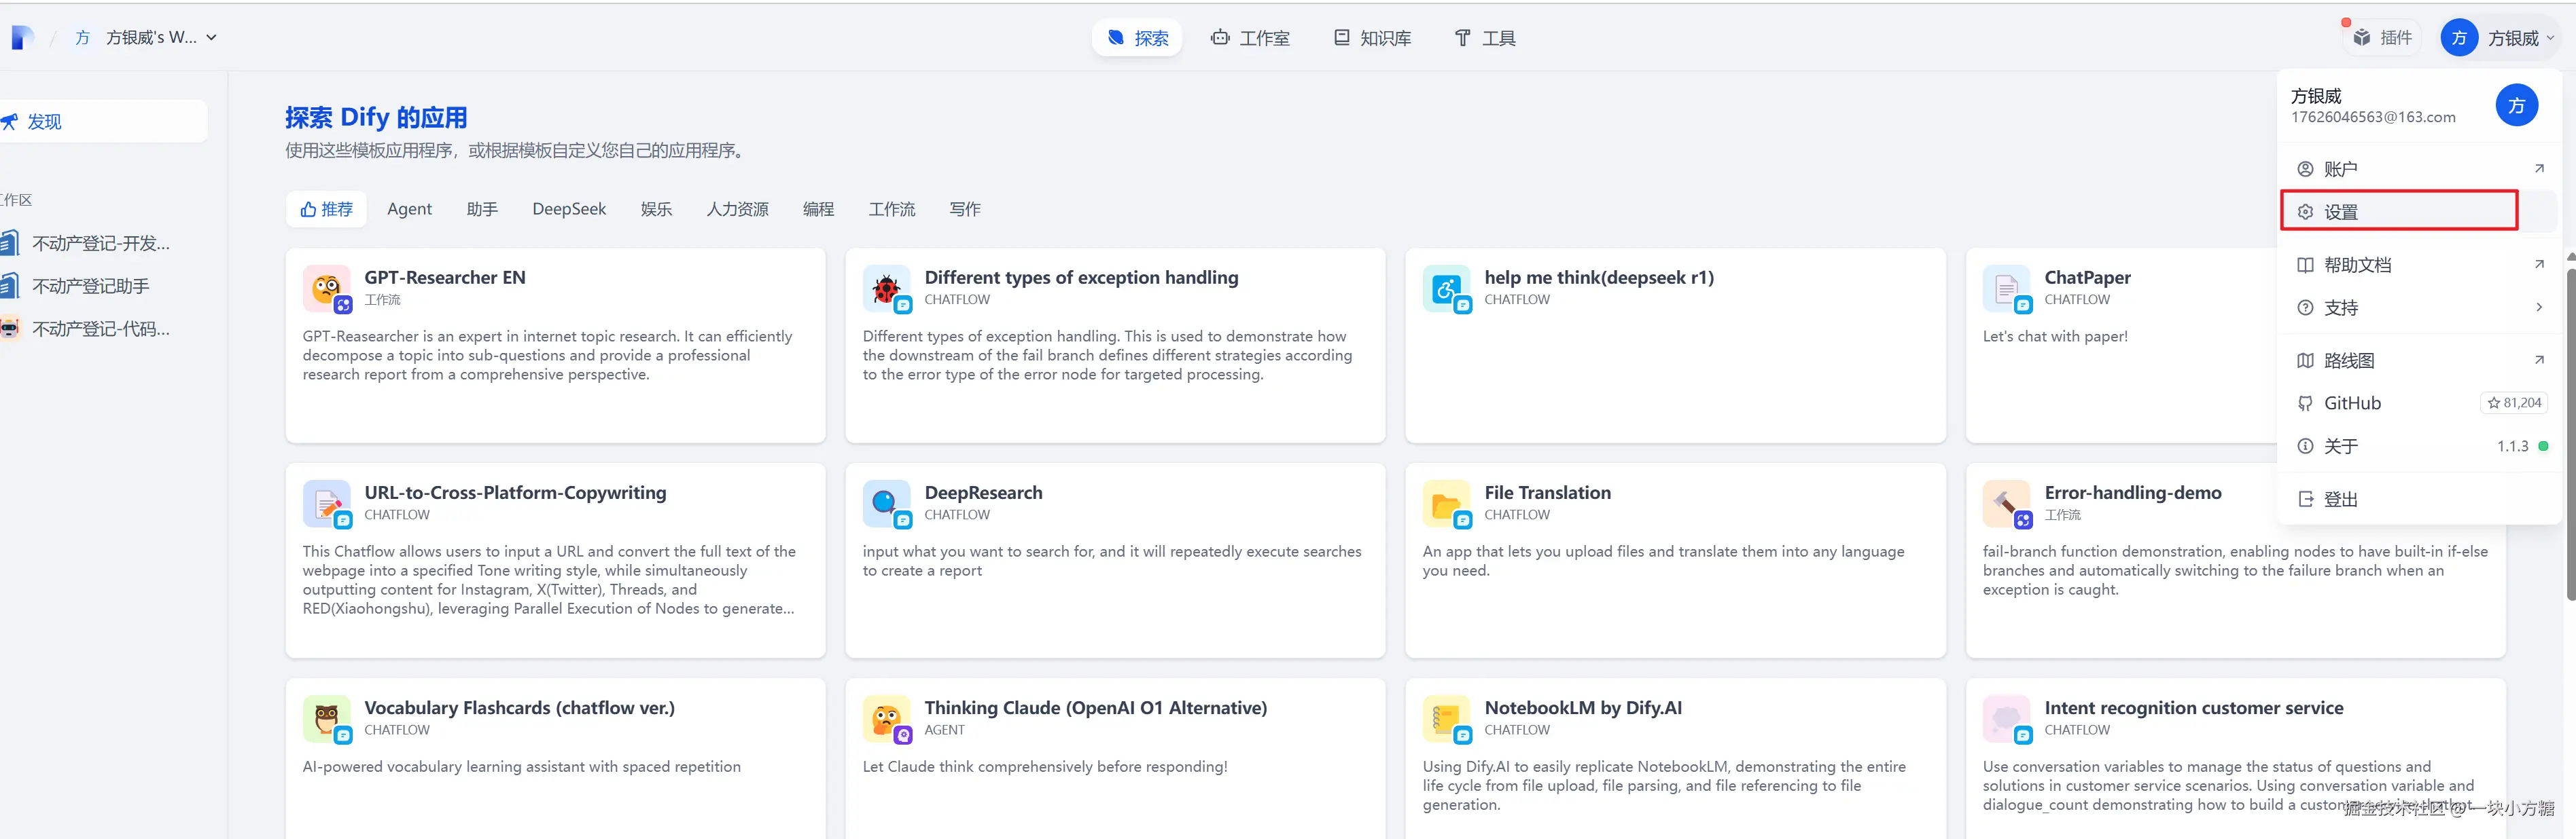Click the Error-handling-demo hammer icon
Viewport: 2576px width, 839px height.
(x=2006, y=504)
